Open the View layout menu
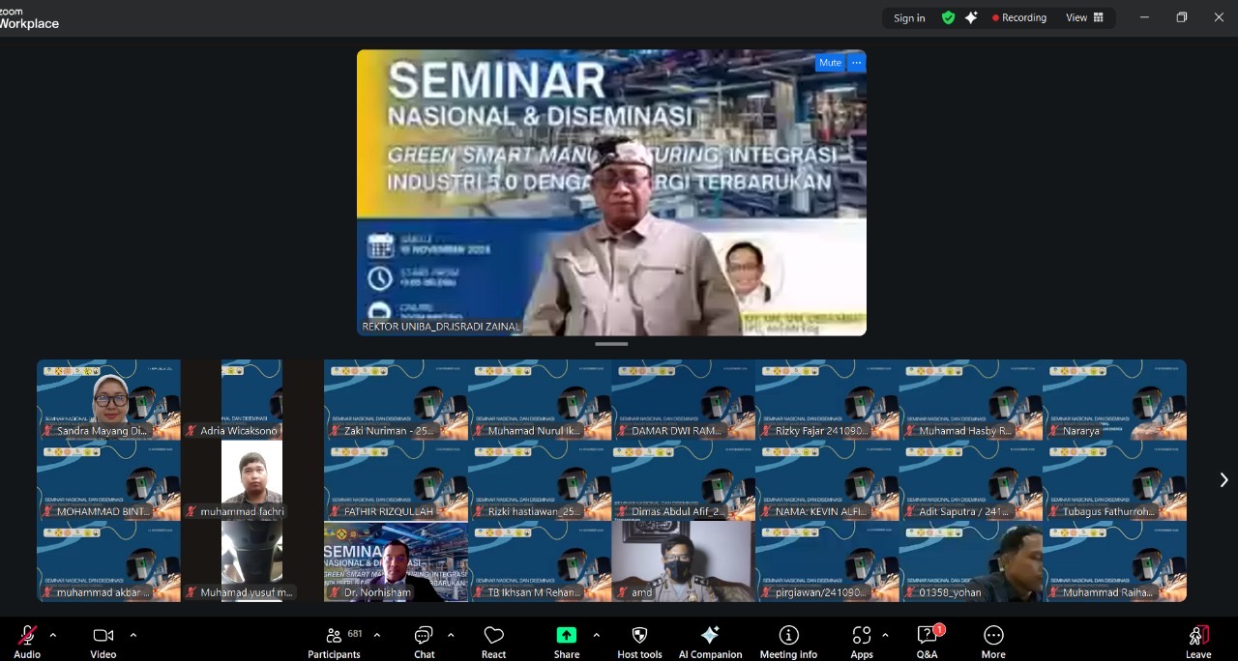The image size is (1238, 661). (x=1084, y=17)
